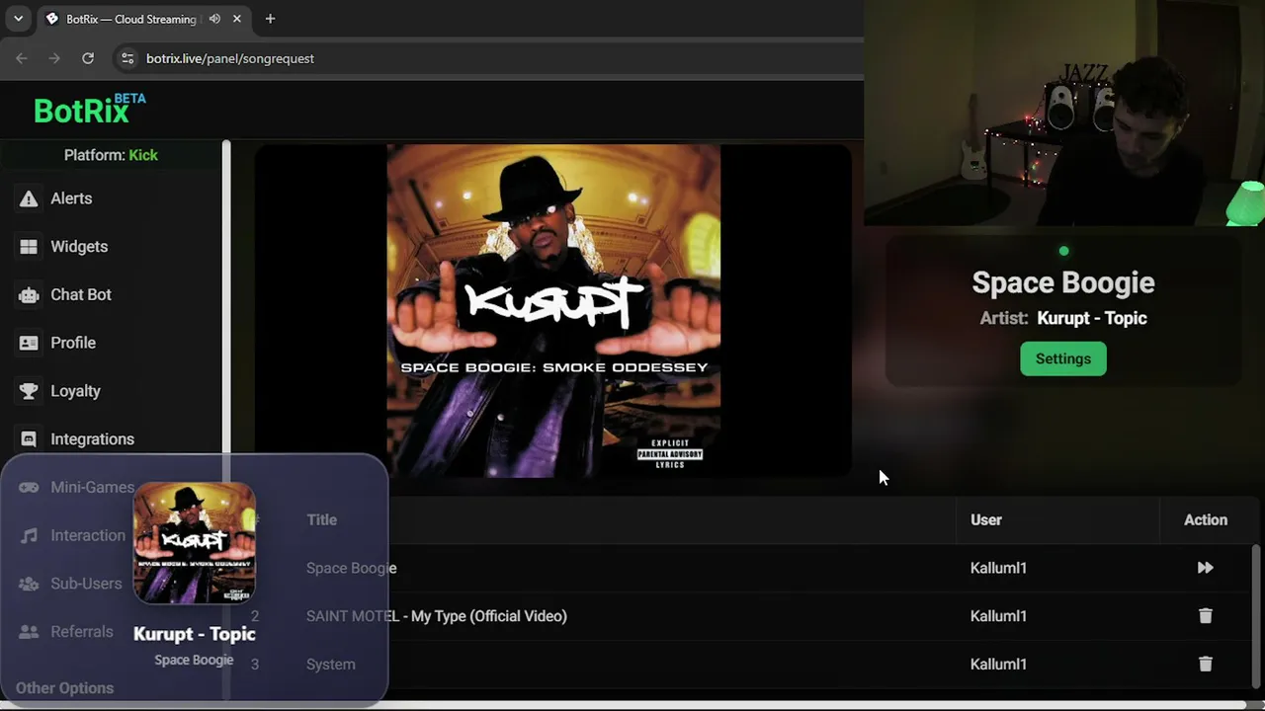Viewport: 1265px width, 711px height.
Task: Click the sidebar menu scrollbar
Action: (226, 296)
